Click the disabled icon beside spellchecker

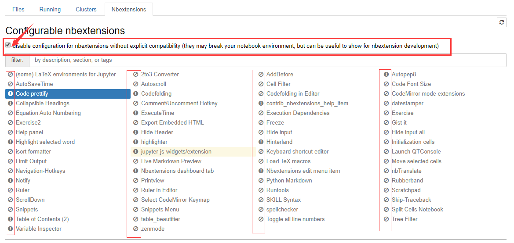pos(261,210)
